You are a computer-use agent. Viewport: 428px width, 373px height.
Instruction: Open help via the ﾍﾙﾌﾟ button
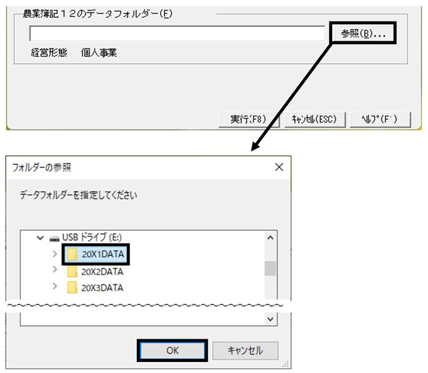tap(380, 119)
